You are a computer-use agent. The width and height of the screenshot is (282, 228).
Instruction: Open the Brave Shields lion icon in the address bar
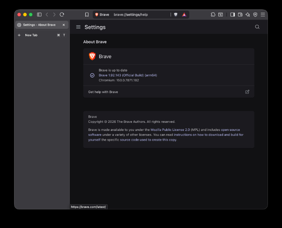click(176, 14)
